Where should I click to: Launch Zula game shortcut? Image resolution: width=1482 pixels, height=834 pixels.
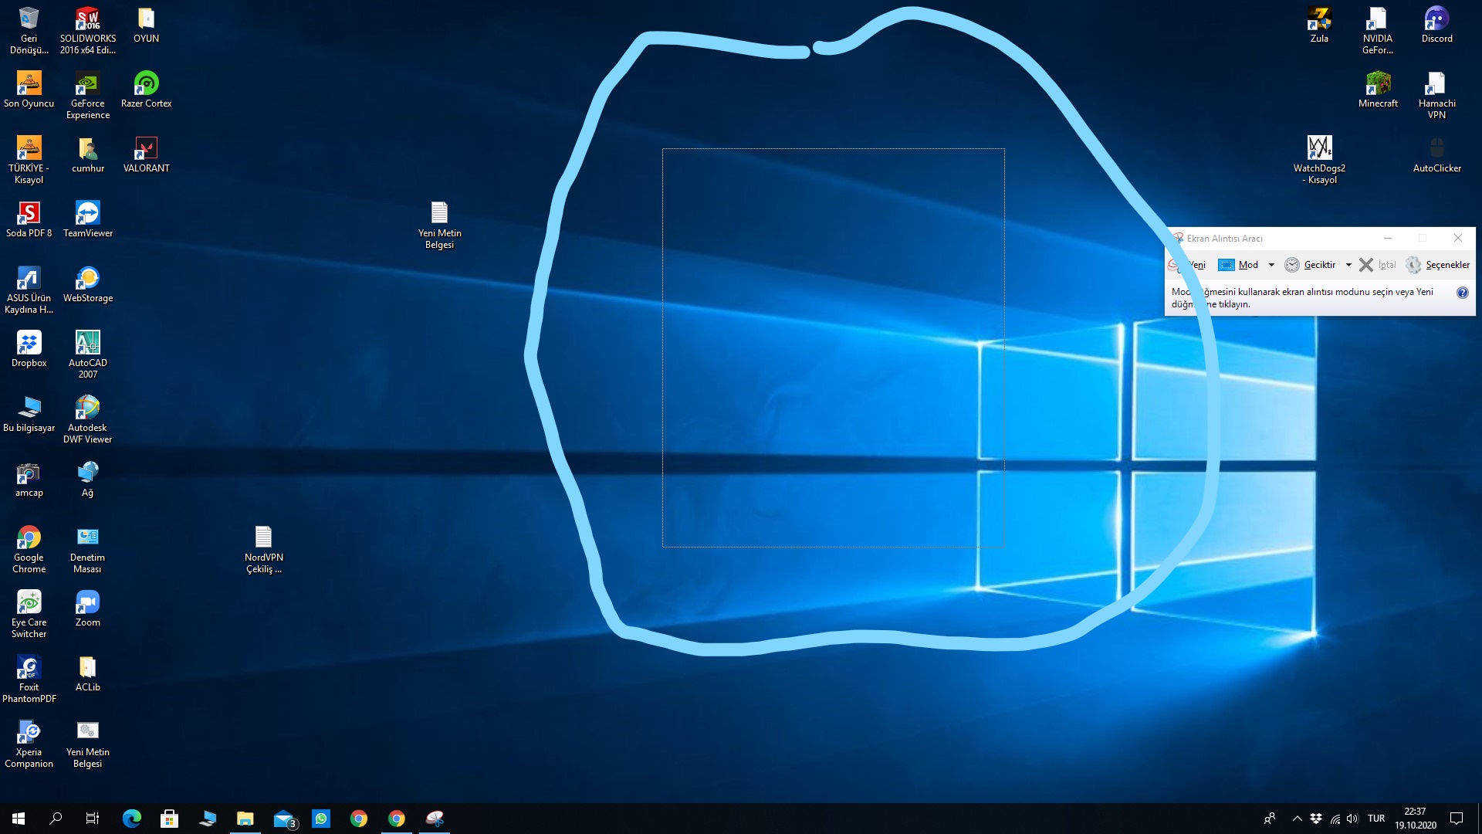pos(1319,25)
